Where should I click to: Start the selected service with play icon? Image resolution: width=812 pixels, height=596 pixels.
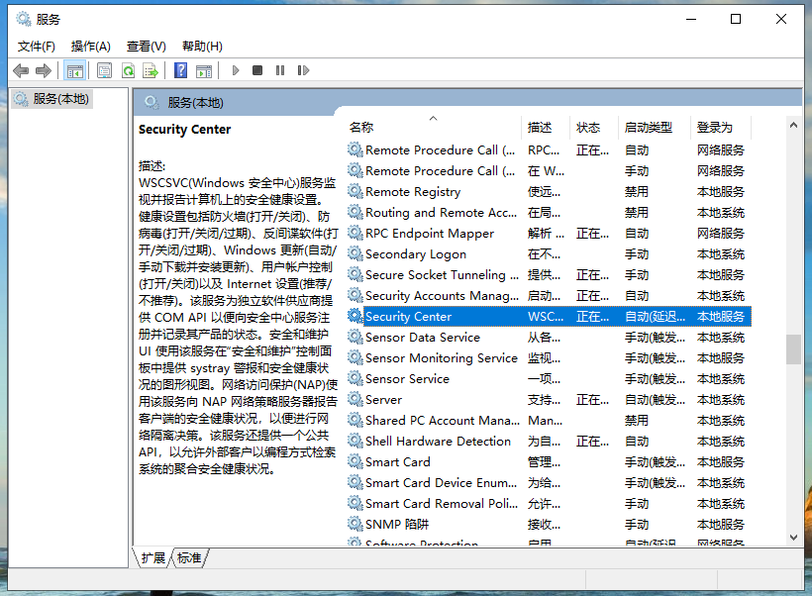235,70
